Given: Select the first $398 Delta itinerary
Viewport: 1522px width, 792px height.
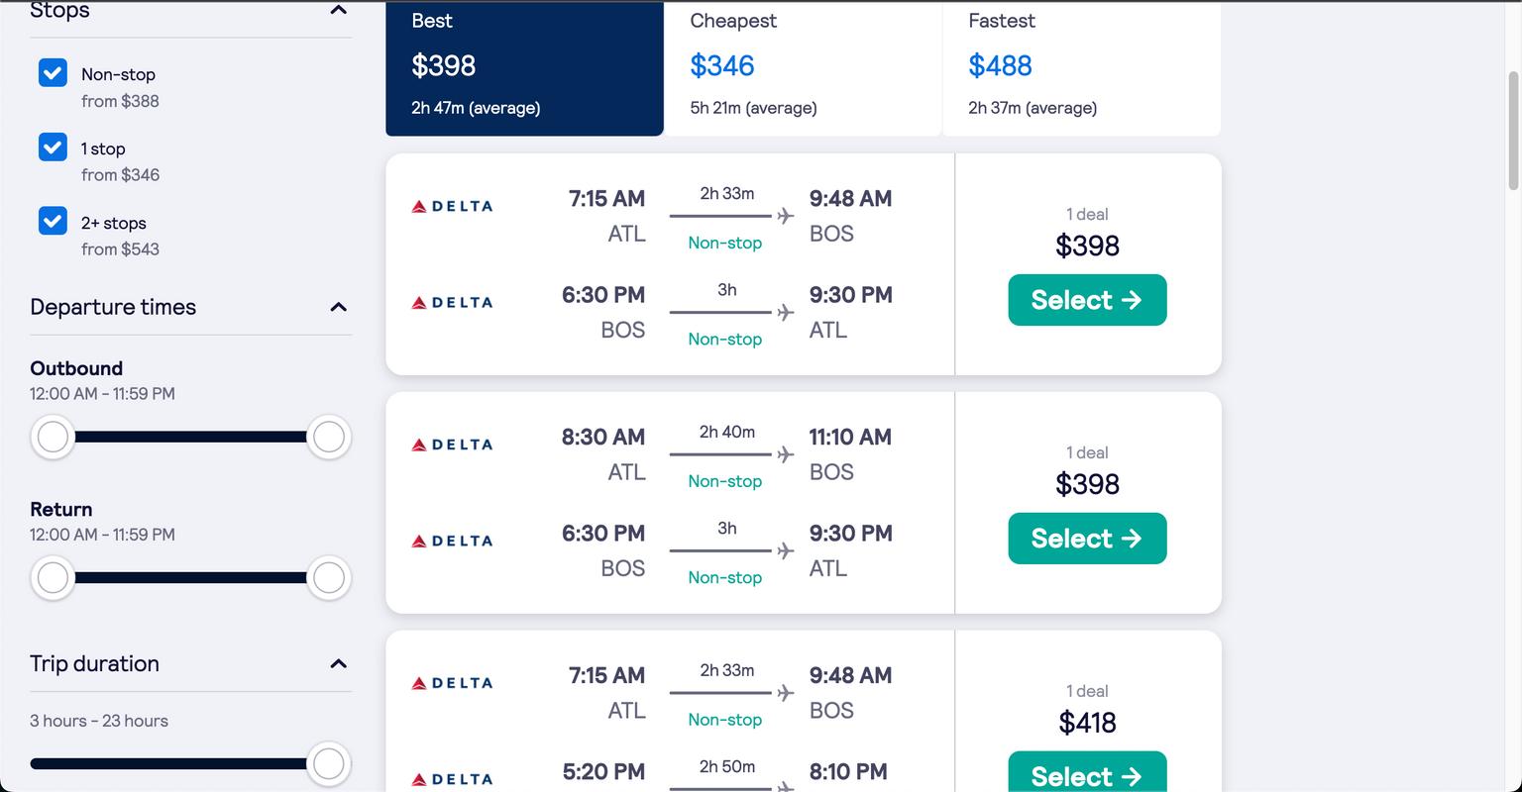Looking at the screenshot, I should click(x=1087, y=300).
